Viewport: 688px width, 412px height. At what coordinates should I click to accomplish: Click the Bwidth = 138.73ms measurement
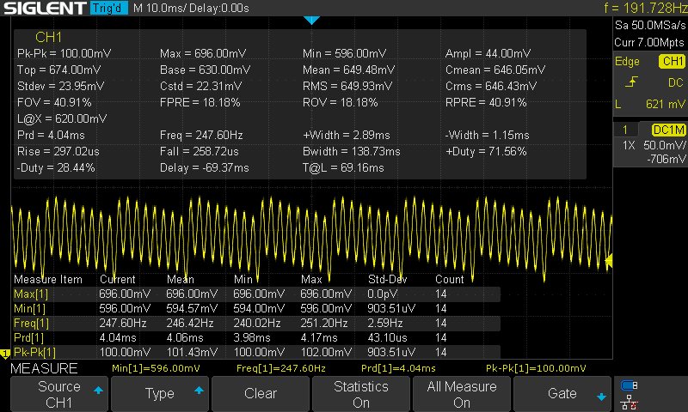coord(352,151)
